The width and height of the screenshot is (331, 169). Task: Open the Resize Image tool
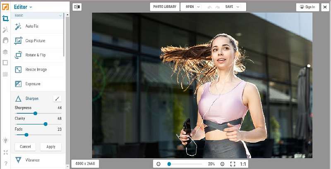[x=36, y=69]
